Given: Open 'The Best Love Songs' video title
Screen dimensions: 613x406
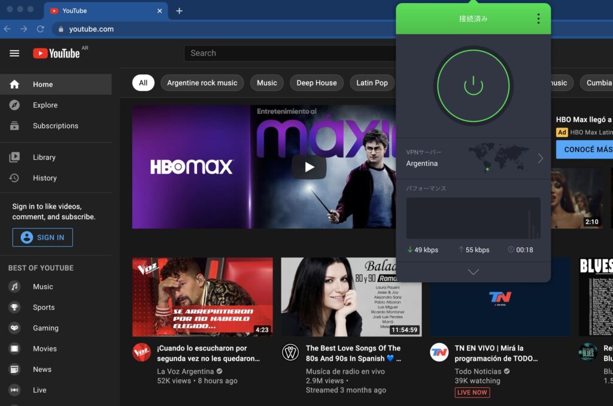Looking at the screenshot, I should 353,353.
